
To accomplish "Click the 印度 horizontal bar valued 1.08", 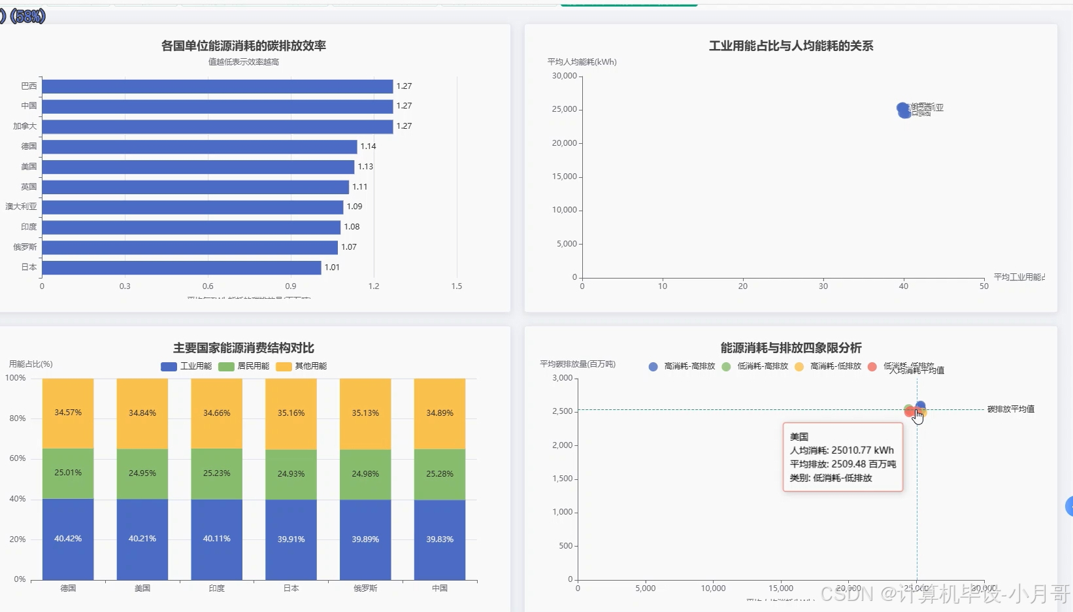I will [191, 227].
